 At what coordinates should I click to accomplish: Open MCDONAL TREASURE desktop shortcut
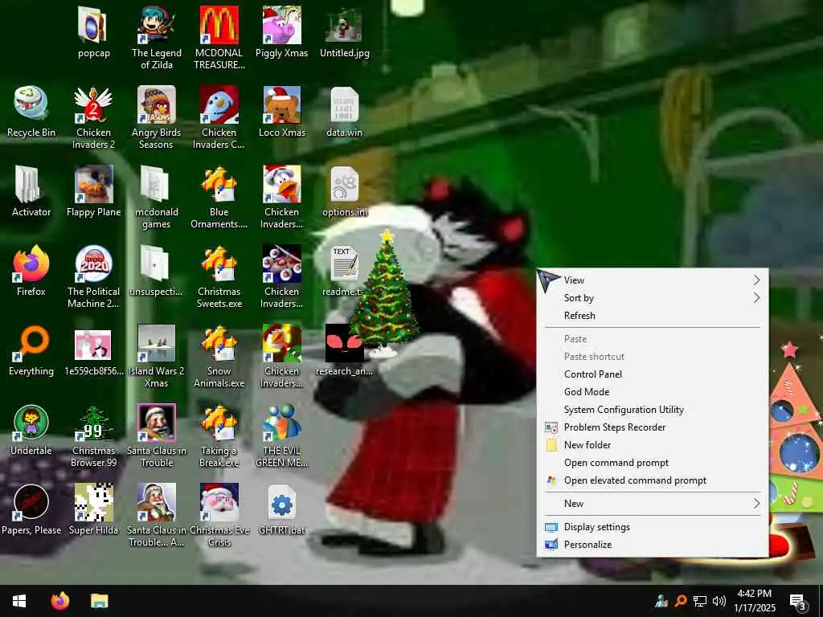219,25
